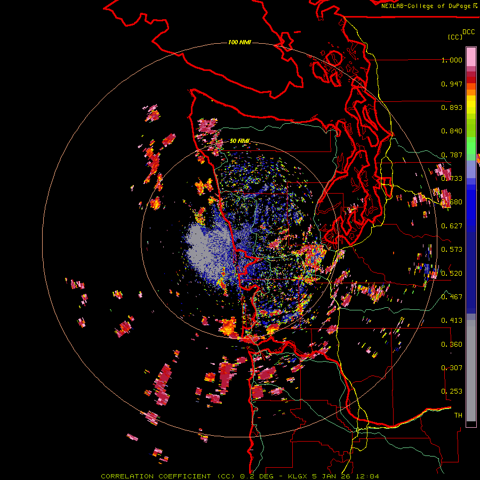
Task: Click the [CC] units label
Action: point(455,37)
